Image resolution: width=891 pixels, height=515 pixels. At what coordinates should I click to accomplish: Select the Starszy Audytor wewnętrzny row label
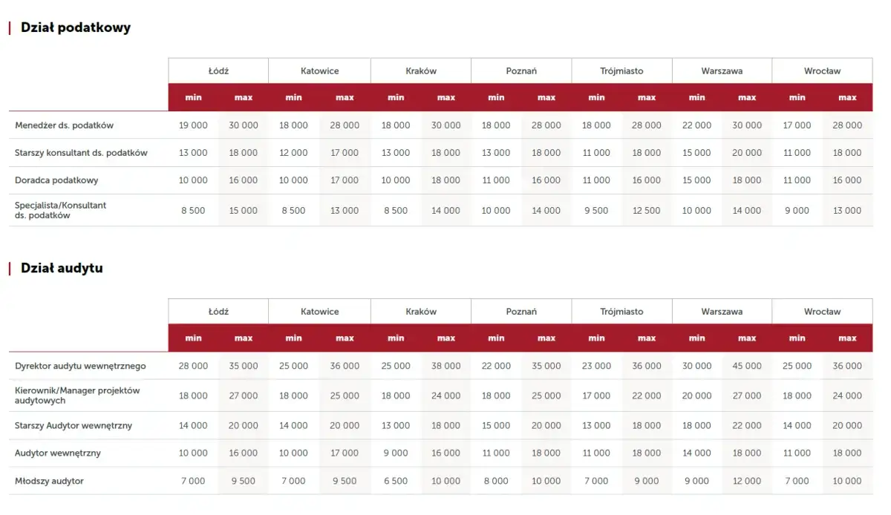coord(74,426)
